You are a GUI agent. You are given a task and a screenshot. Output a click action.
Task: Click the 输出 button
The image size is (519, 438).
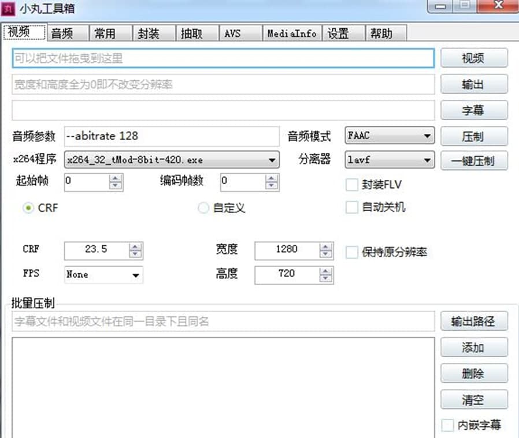(x=474, y=84)
